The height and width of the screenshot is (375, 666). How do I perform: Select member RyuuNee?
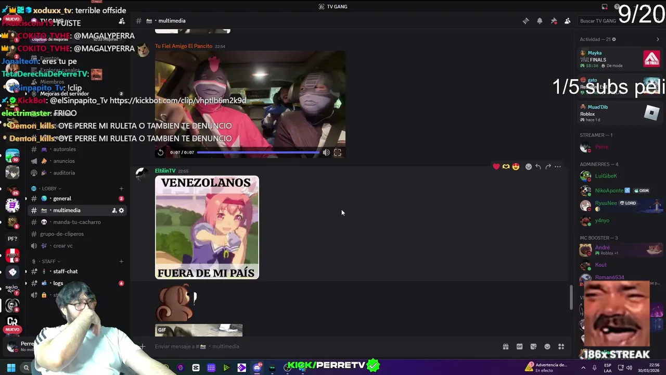pos(620,205)
